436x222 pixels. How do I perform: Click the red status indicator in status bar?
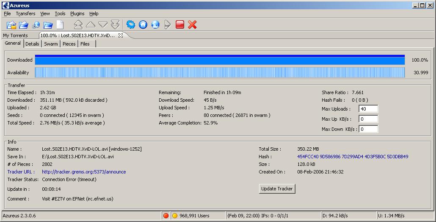pyautogui.click(x=166, y=216)
